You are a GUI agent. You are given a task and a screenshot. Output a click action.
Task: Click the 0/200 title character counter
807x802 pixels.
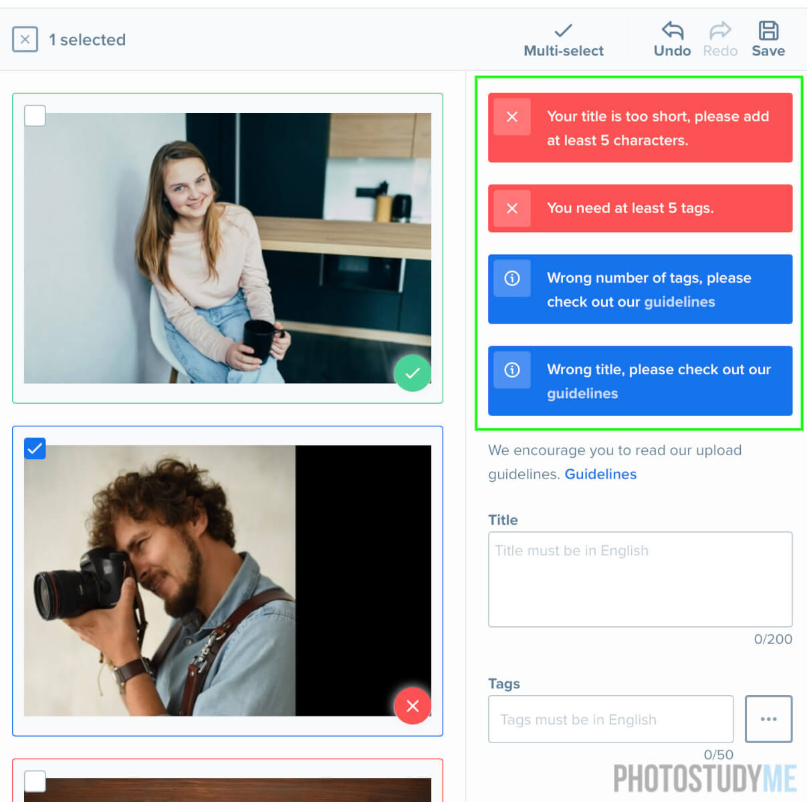pos(773,640)
